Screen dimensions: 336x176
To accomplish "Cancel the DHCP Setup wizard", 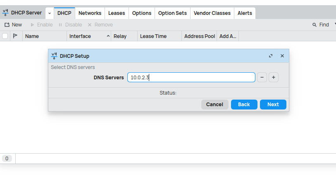I will coord(214,105).
